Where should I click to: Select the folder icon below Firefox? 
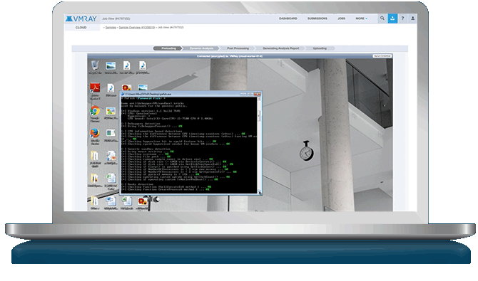coord(94,159)
